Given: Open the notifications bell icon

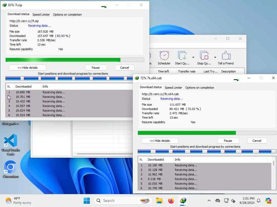Looking at the screenshot, I should [259, 201].
